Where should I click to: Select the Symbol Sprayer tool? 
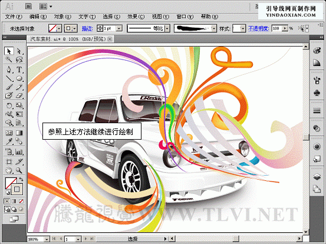[9, 151]
